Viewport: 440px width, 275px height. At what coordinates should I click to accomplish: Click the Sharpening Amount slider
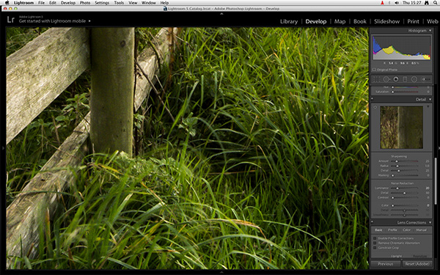point(404,161)
